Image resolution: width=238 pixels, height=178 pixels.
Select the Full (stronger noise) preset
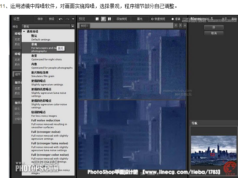point(48,135)
